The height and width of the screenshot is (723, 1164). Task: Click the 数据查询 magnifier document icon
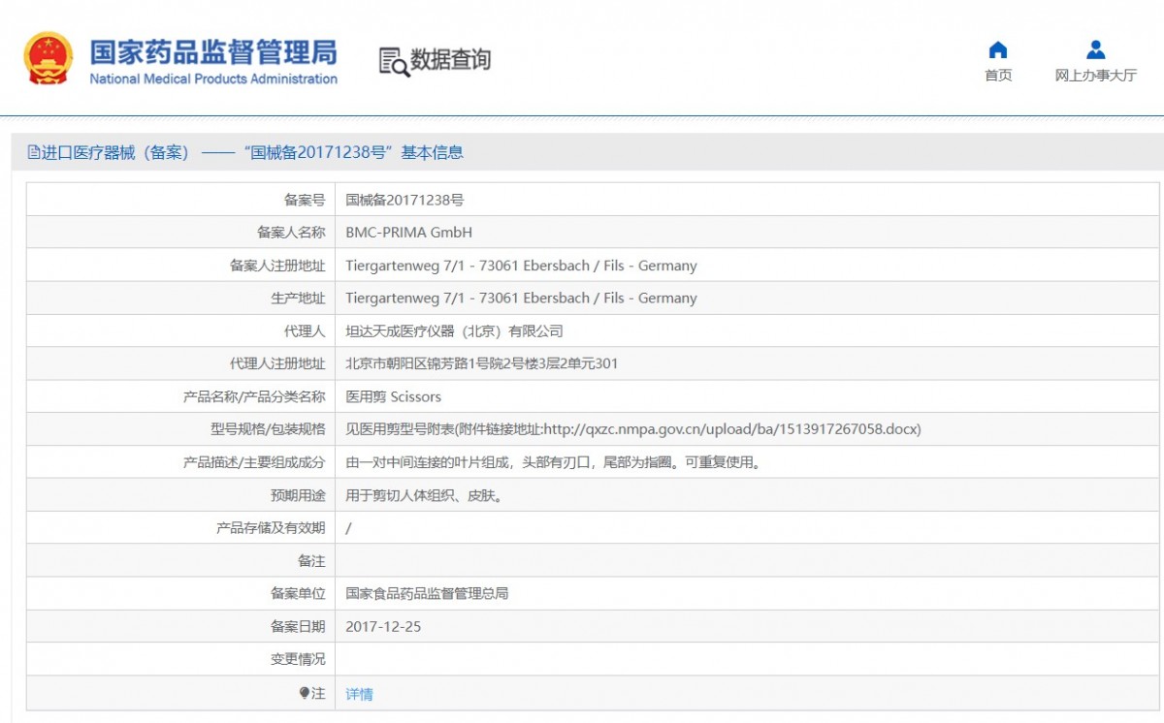coord(393,61)
